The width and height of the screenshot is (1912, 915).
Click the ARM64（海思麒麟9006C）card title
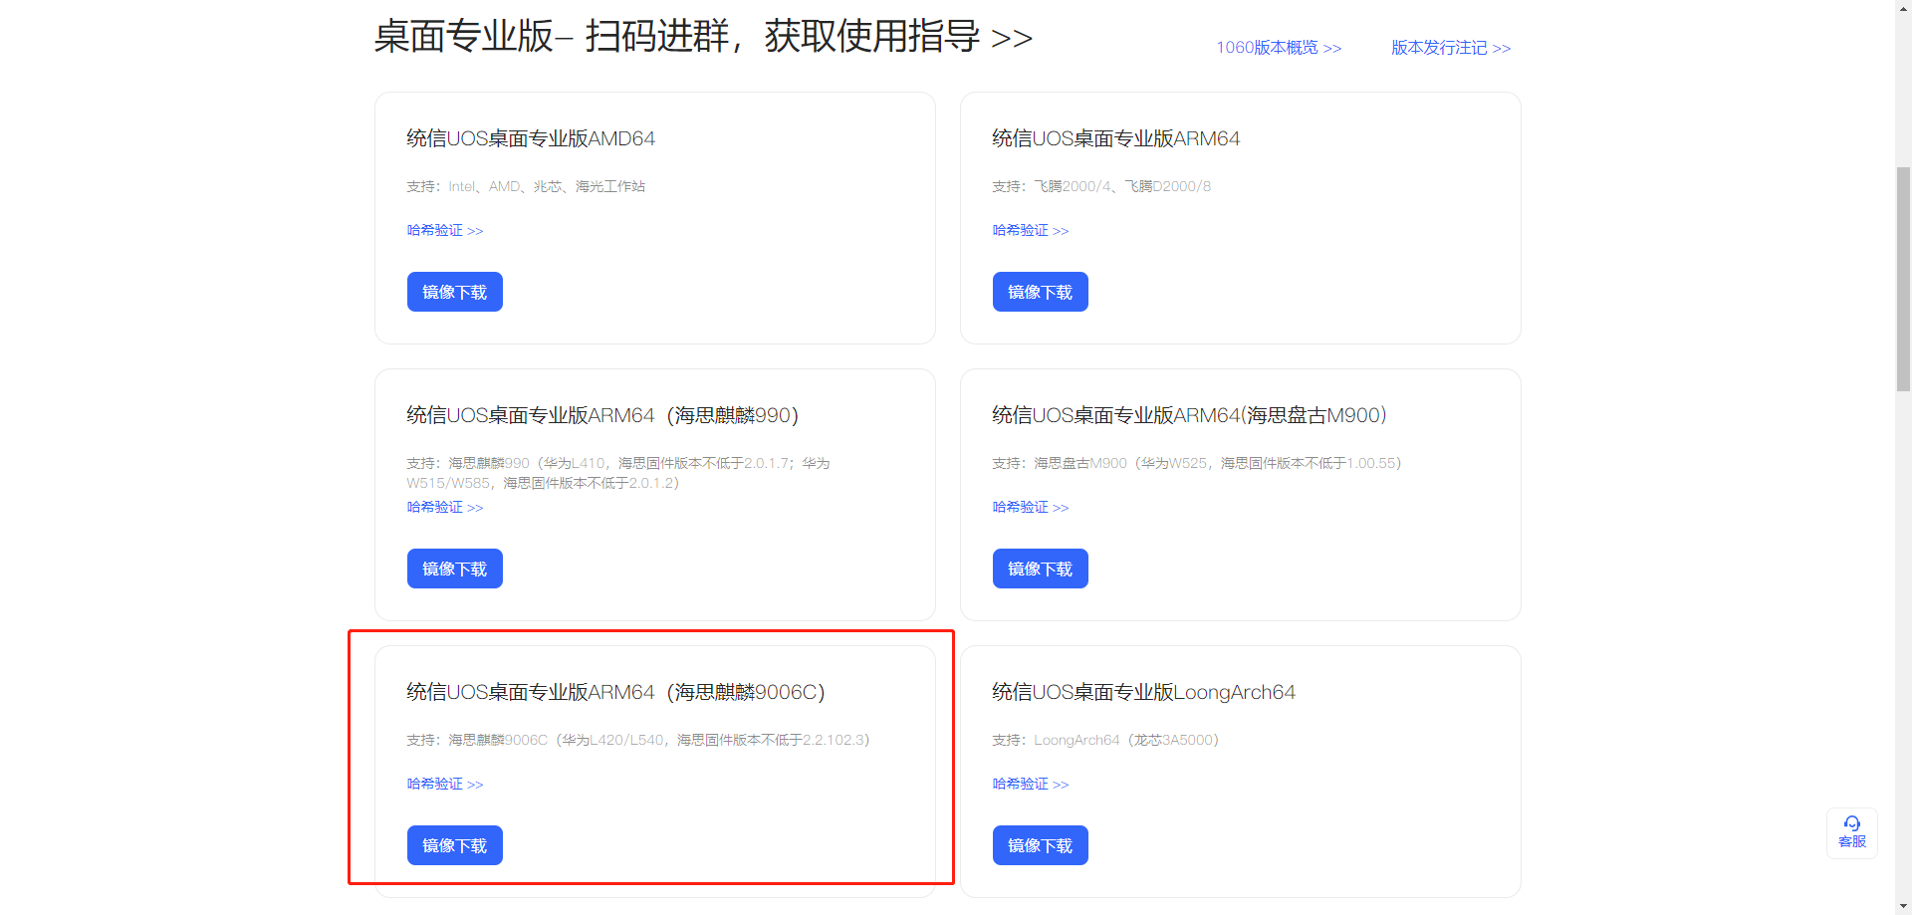coord(616,692)
